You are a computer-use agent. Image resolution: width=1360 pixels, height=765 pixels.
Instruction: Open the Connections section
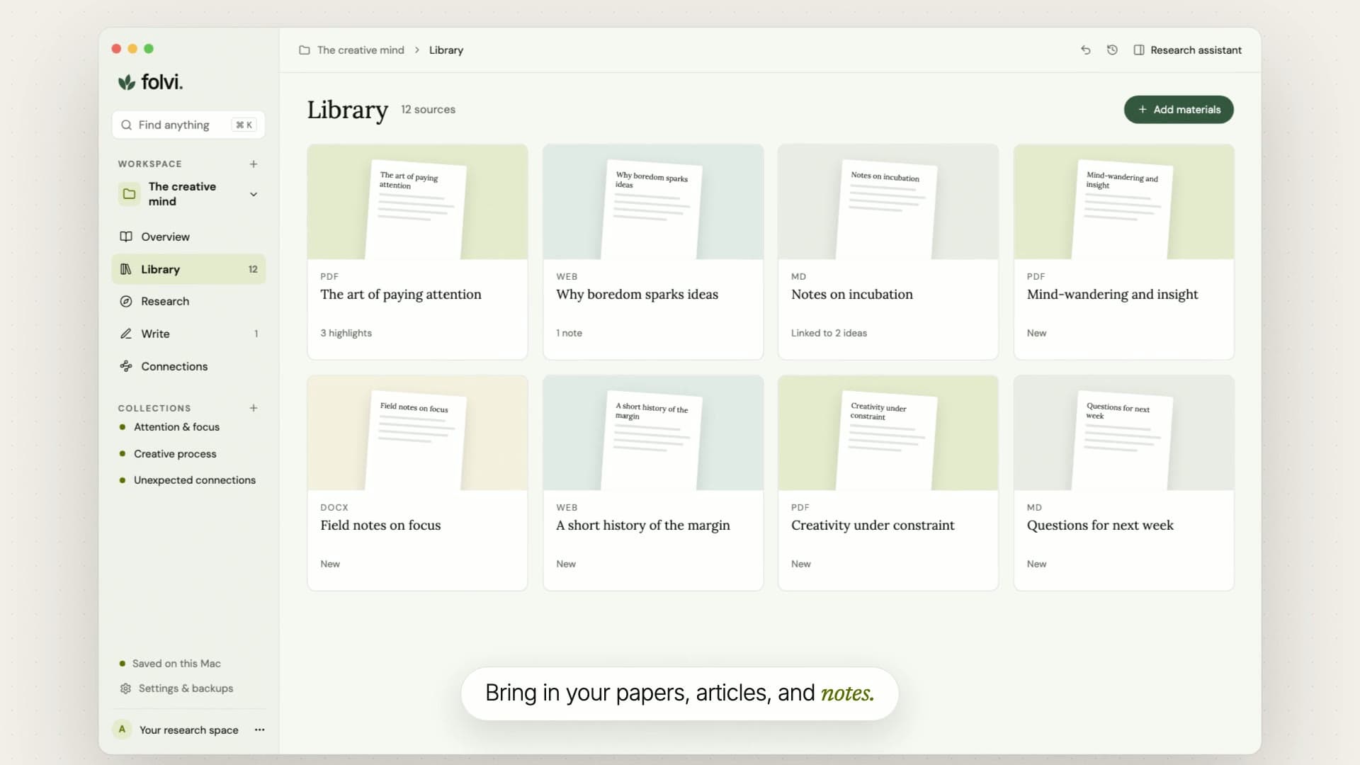188,366
